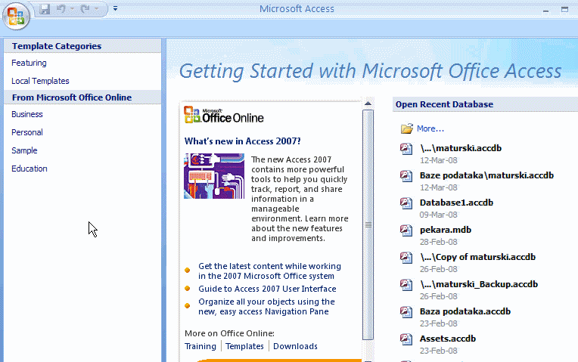
Task: Click the icon beside maturski_Backup.accdb
Action: point(406,285)
